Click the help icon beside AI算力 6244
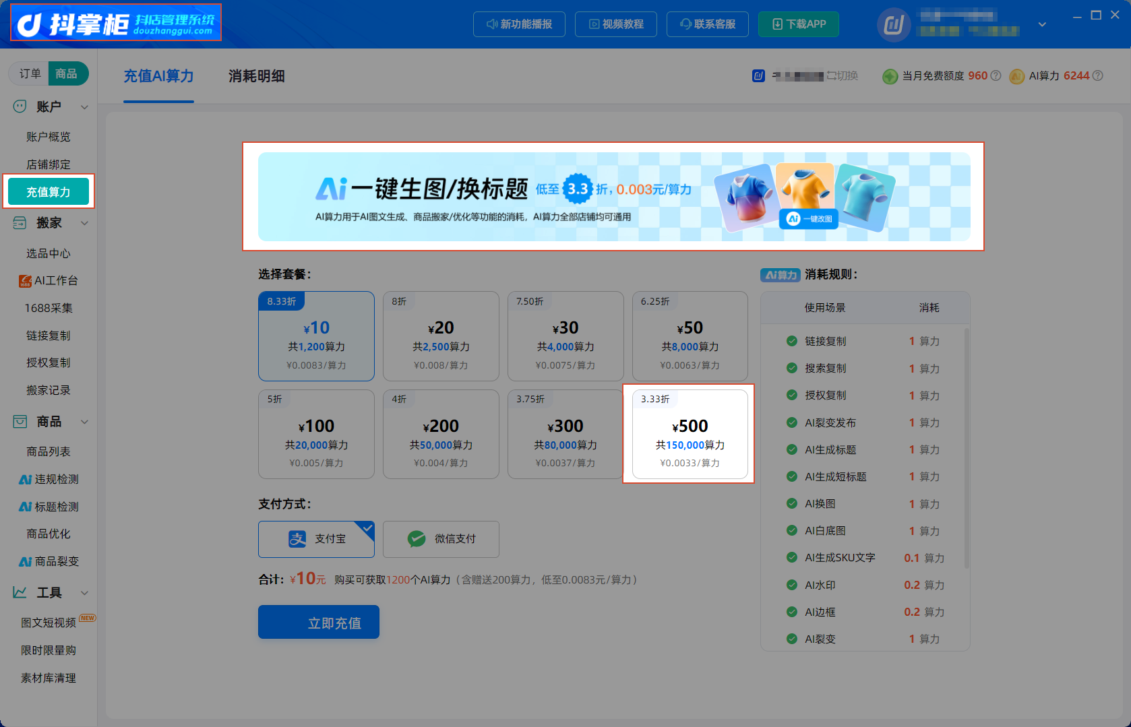This screenshot has width=1131, height=727. [x=1097, y=75]
